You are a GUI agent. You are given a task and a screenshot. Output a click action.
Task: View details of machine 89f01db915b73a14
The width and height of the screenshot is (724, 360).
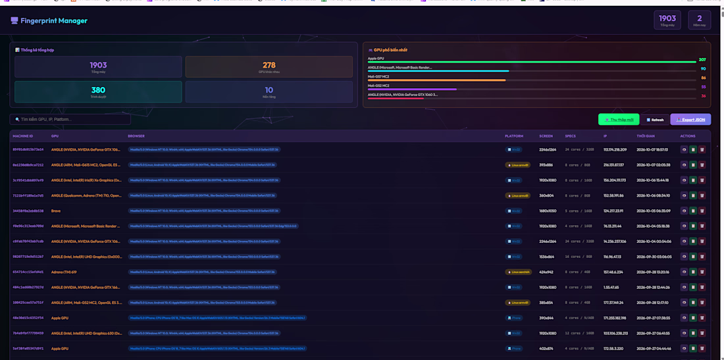pos(684,149)
